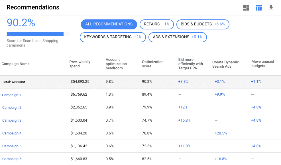Sort by Prev. weekly spend column
This screenshot has height=165, width=281.
[x=80, y=64]
